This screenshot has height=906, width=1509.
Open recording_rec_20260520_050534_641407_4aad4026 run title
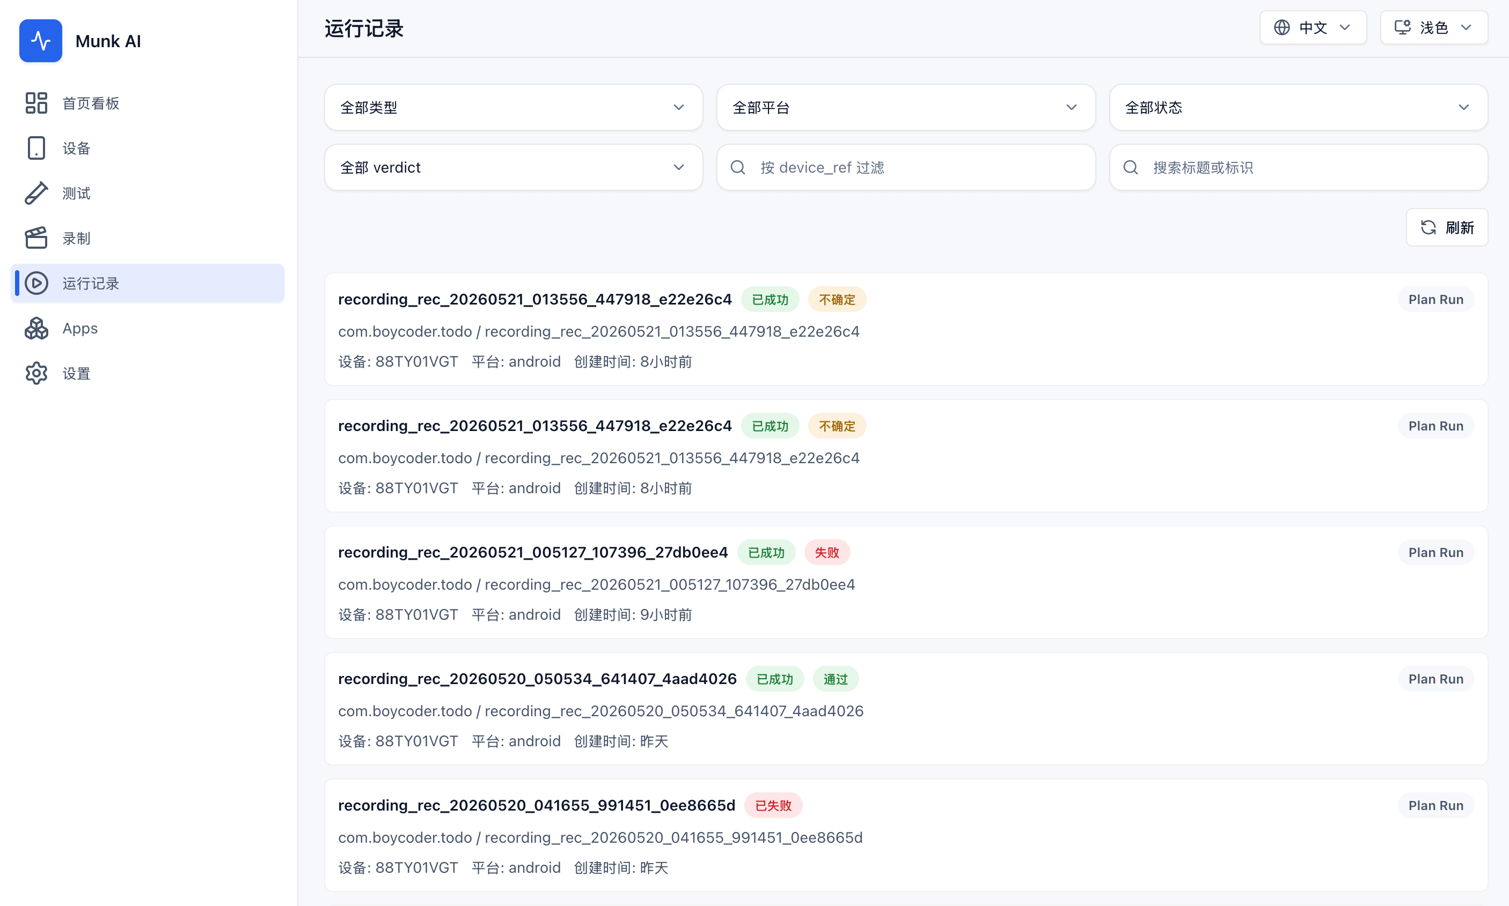pyautogui.click(x=537, y=679)
